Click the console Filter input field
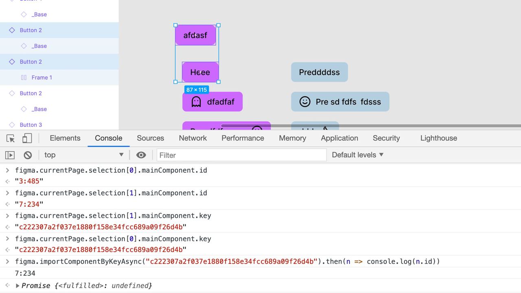Viewport: 521px width, 293px height. [242, 155]
